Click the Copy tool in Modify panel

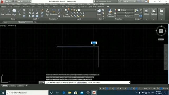[30, 13]
